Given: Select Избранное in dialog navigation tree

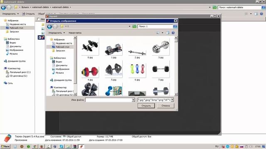Looking at the screenshot, I should click(59, 40).
